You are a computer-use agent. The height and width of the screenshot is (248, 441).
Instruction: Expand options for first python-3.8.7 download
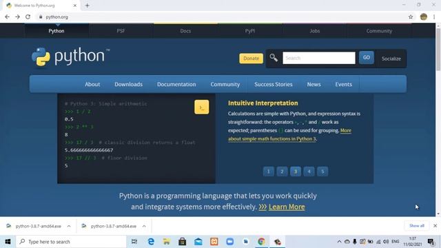[x=69, y=226]
